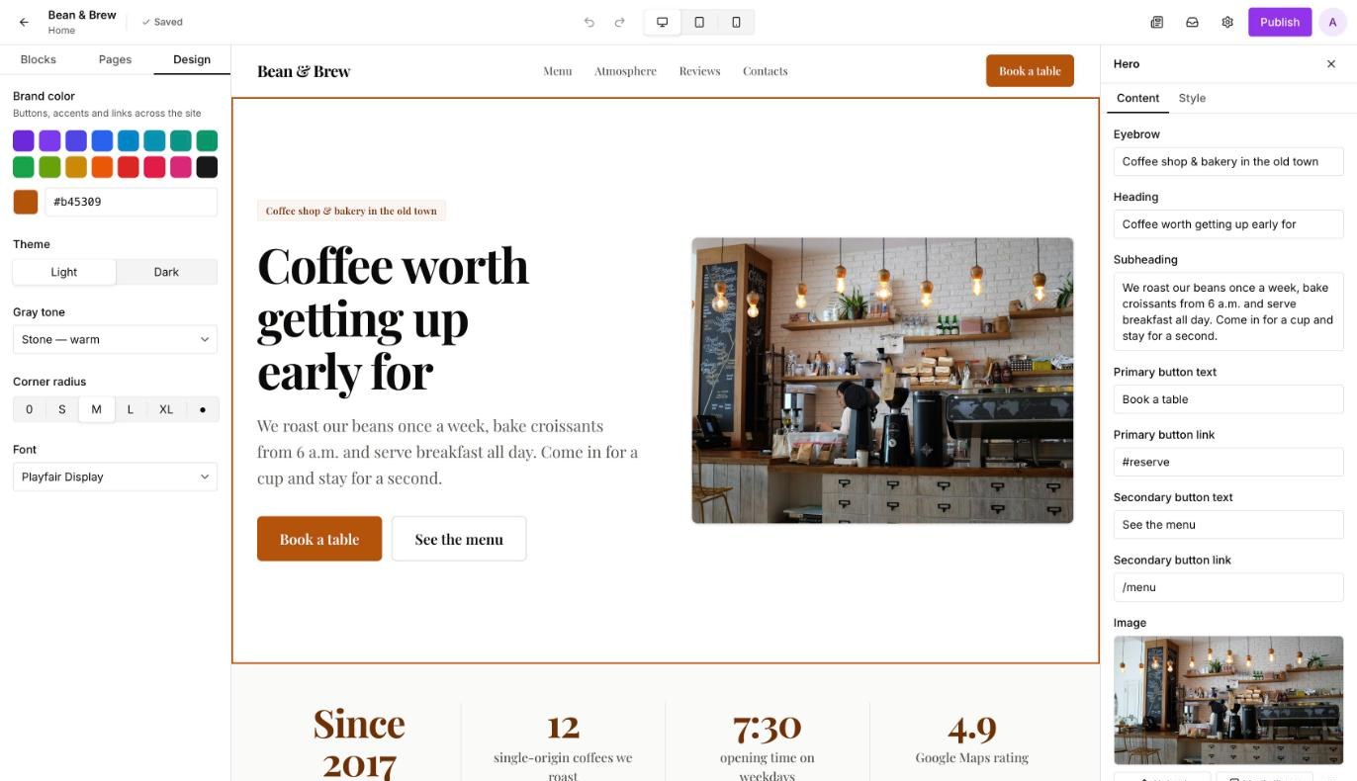Switch to desktop preview device icon
This screenshot has height=781, width=1357.
663,22
